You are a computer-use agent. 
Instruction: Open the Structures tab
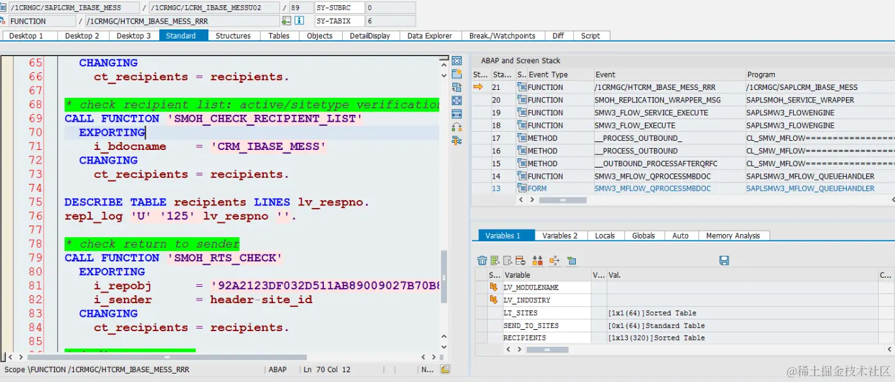(233, 36)
